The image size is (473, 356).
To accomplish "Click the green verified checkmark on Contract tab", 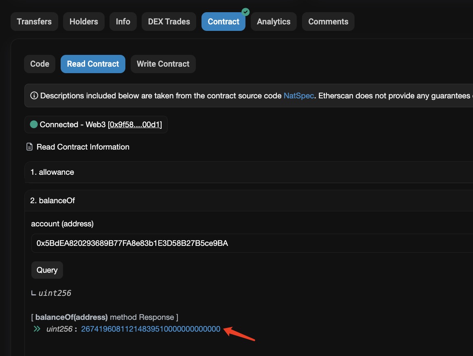I will tap(245, 12).
